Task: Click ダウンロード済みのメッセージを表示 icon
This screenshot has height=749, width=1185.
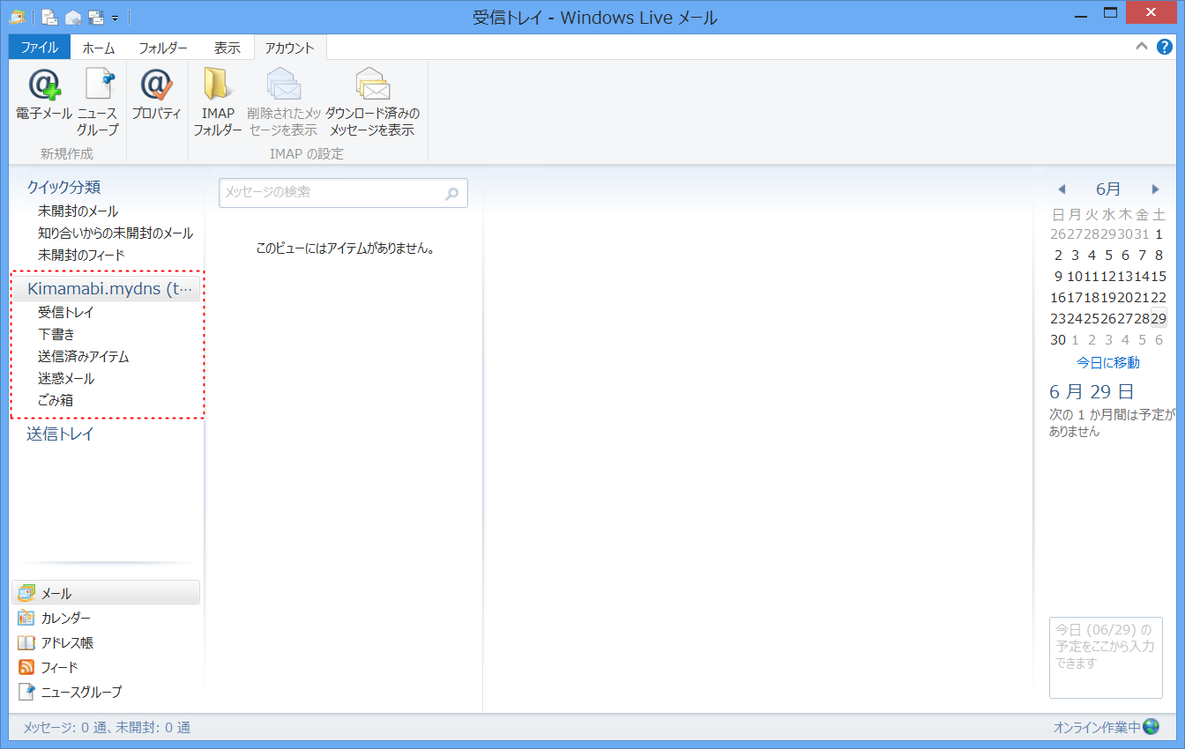Action: point(372,85)
